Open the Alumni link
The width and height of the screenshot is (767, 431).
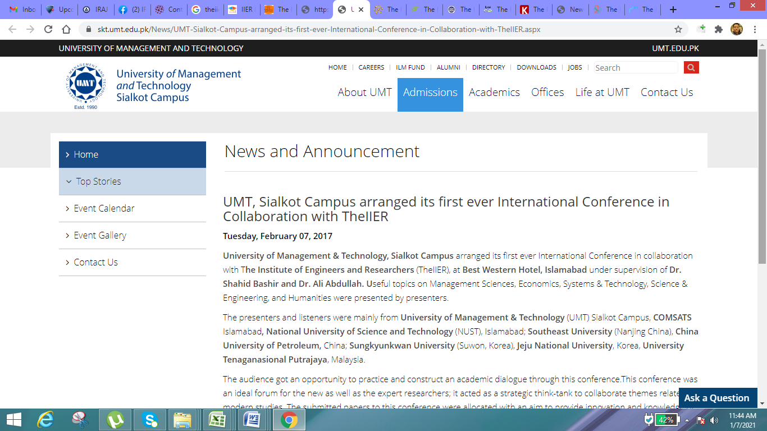tap(449, 67)
